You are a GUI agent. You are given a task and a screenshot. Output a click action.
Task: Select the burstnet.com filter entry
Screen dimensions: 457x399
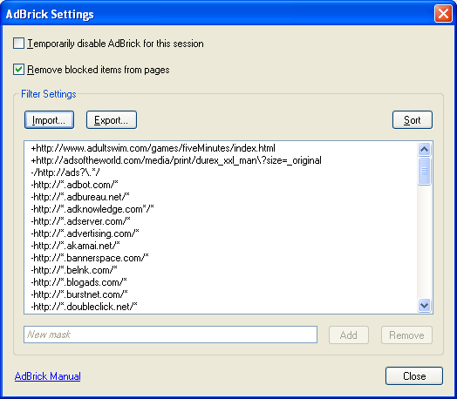[x=79, y=294]
